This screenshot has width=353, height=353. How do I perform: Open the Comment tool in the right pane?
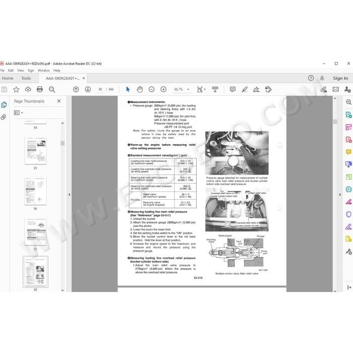tap(348, 152)
